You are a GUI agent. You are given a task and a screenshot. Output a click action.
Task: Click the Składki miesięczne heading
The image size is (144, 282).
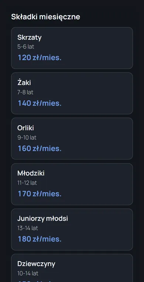pyautogui.click(x=46, y=17)
